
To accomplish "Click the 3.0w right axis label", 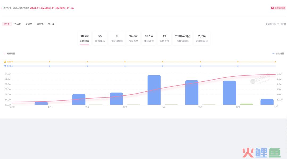I will coord(279,74).
